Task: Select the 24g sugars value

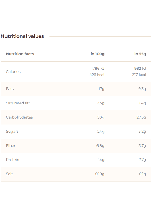Action: click(101, 132)
